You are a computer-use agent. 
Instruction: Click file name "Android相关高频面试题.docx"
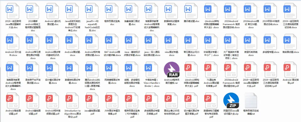pyautogui.click(x=92, y=54)
